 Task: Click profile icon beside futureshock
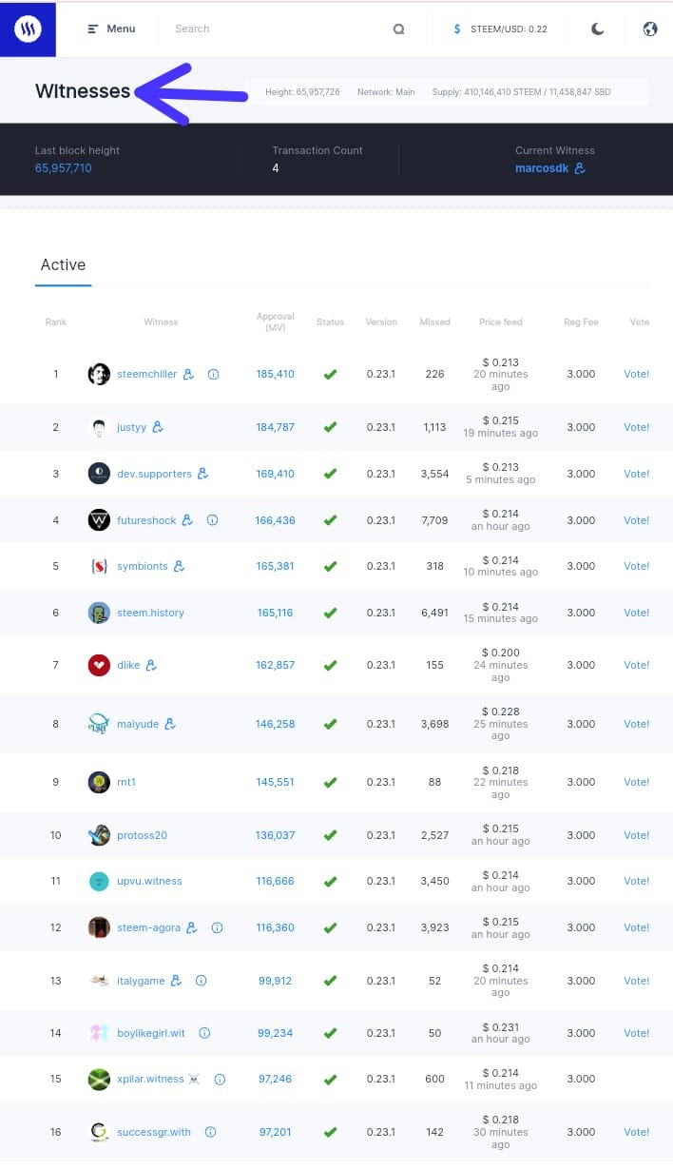point(187,520)
